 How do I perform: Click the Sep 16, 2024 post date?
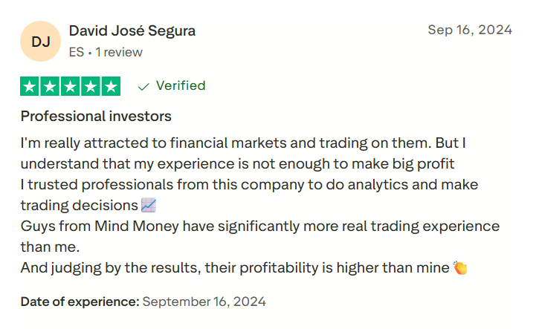pos(470,30)
